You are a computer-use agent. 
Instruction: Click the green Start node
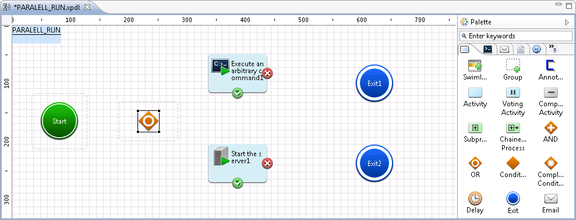click(59, 121)
